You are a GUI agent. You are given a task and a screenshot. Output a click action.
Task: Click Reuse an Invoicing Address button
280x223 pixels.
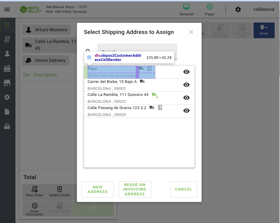(x=135, y=189)
